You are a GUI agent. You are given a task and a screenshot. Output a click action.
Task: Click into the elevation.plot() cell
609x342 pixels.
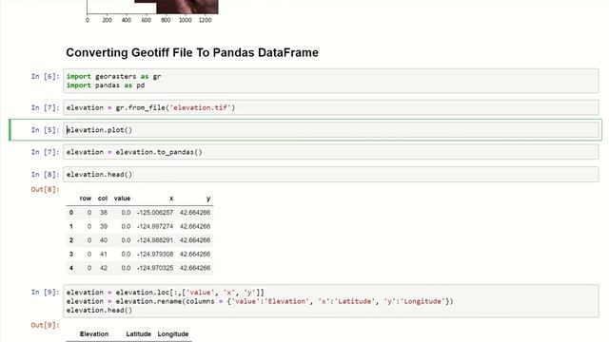(x=330, y=130)
